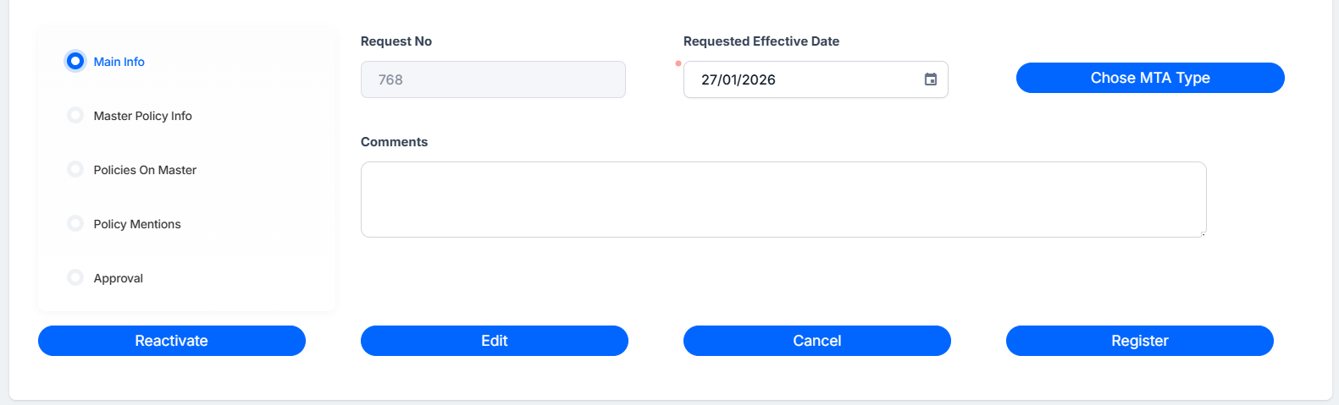Select the Policies On Master radio circle

(x=75, y=169)
